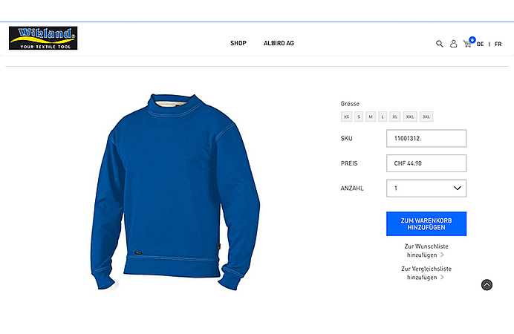Switch language to FR
Screen dimensions: 514x334
pyautogui.click(x=498, y=44)
